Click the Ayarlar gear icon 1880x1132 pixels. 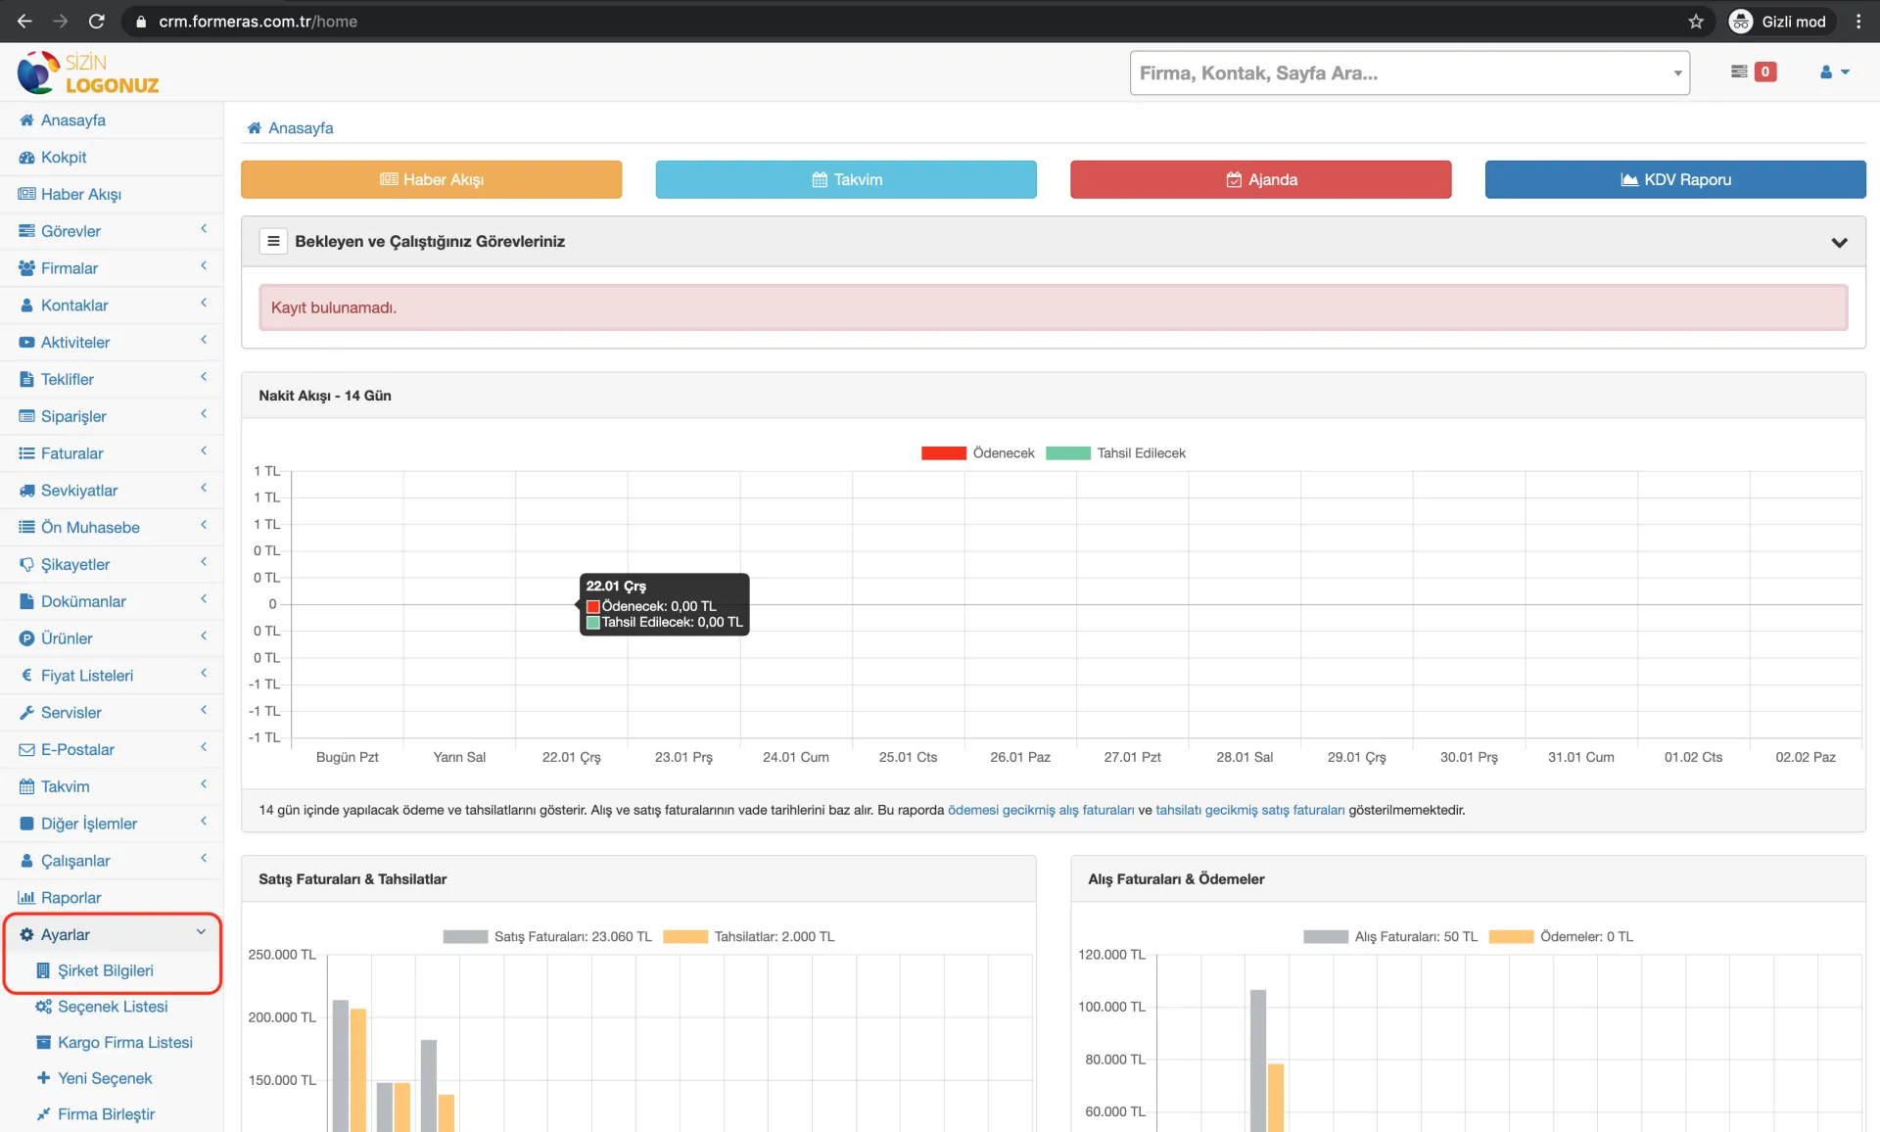click(26, 935)
